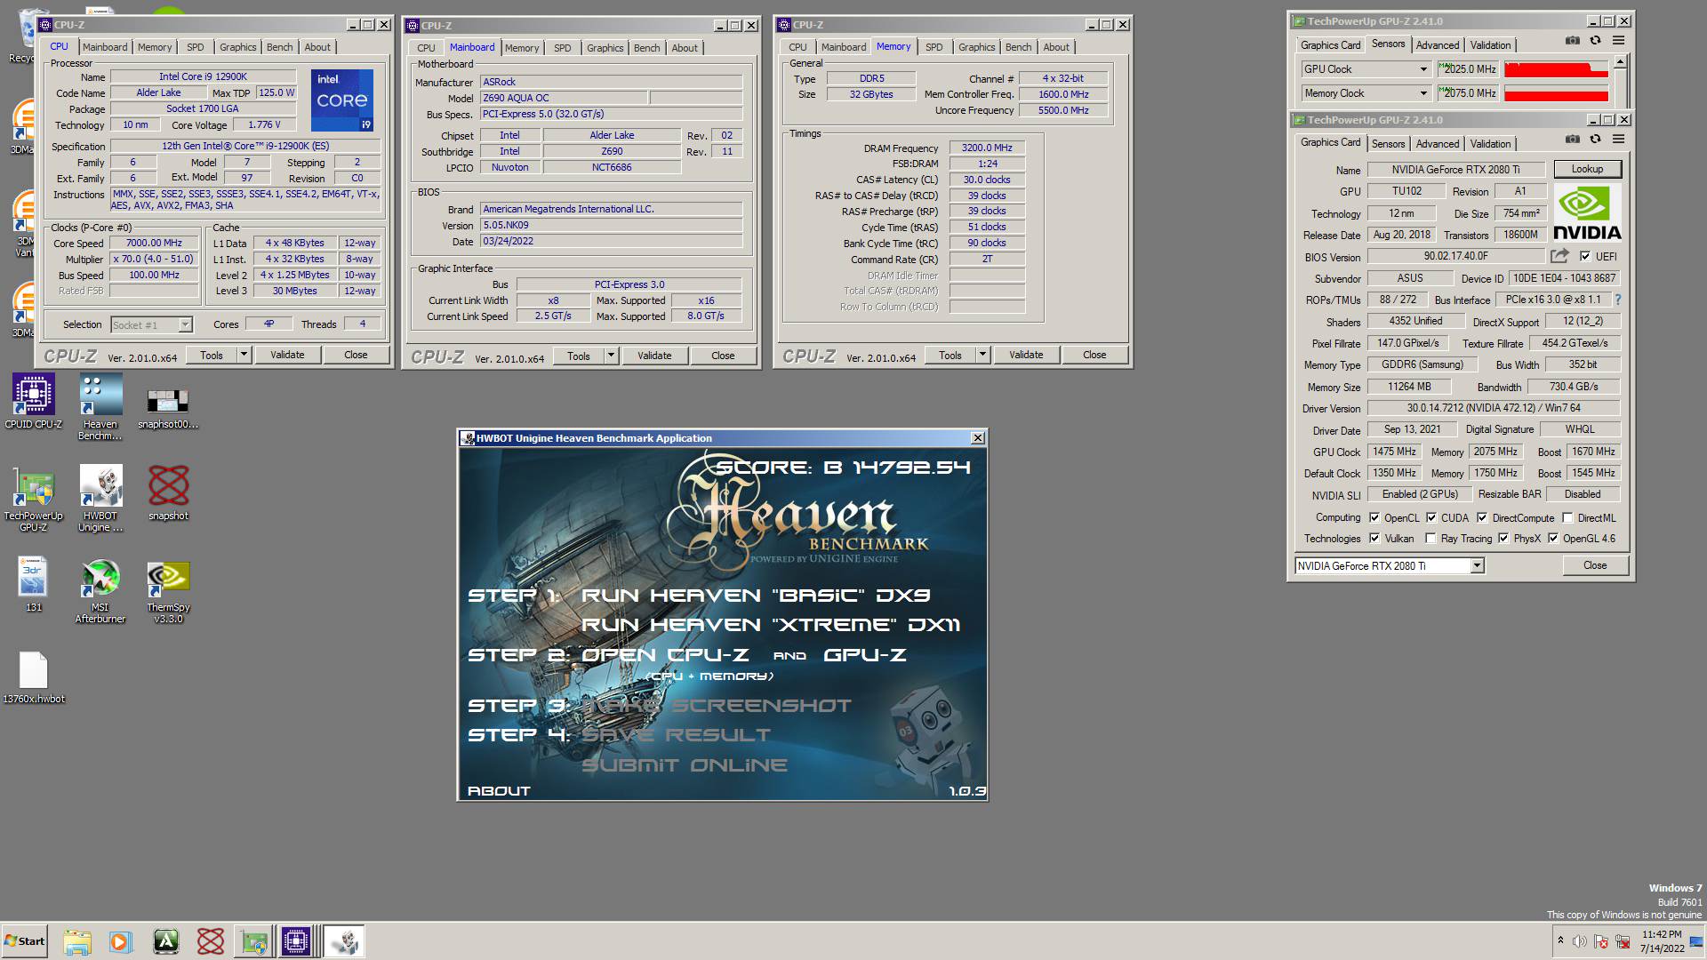The width and height of the screenshot is (1707, 960).
Task: Click Close button in GPU-Z Graphics Card window
Action: (1595, 565)
